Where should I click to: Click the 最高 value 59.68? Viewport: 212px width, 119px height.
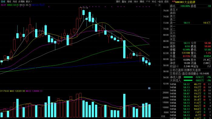click(x=207, y=46)
